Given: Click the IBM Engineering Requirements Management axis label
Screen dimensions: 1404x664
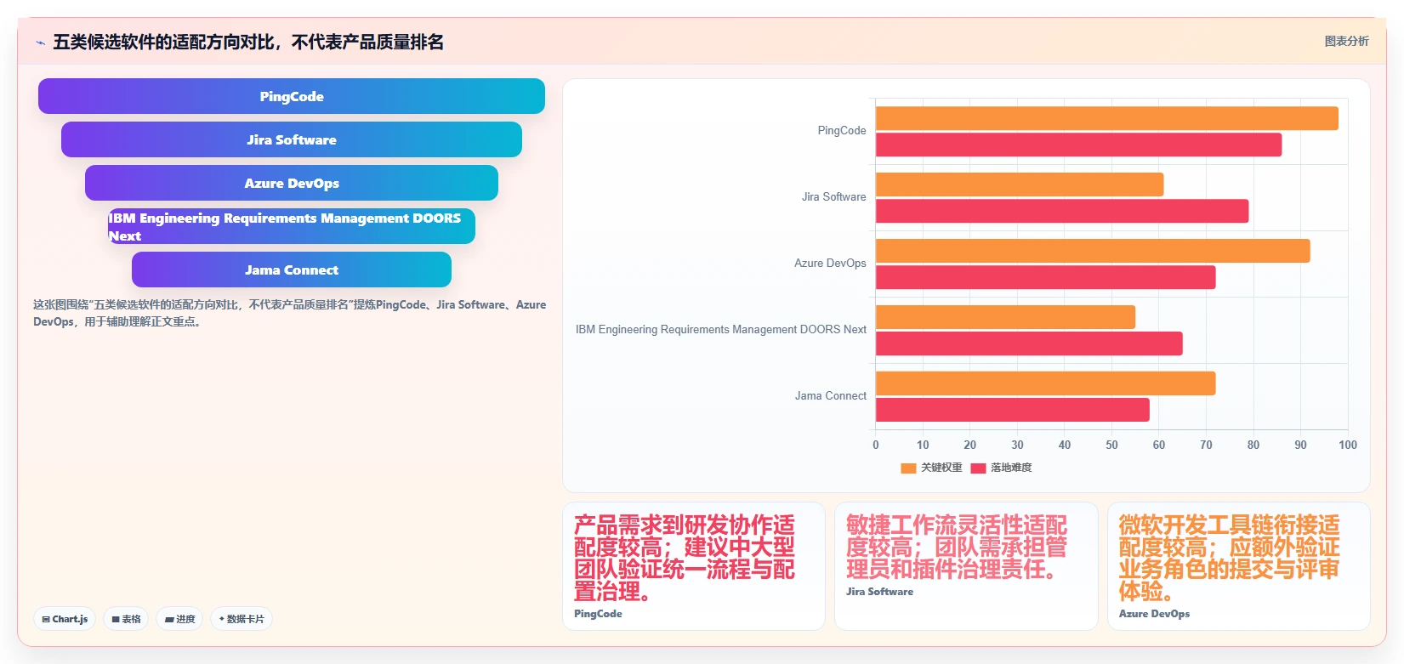Looking at the screenshot, I should tap(721, 329).
